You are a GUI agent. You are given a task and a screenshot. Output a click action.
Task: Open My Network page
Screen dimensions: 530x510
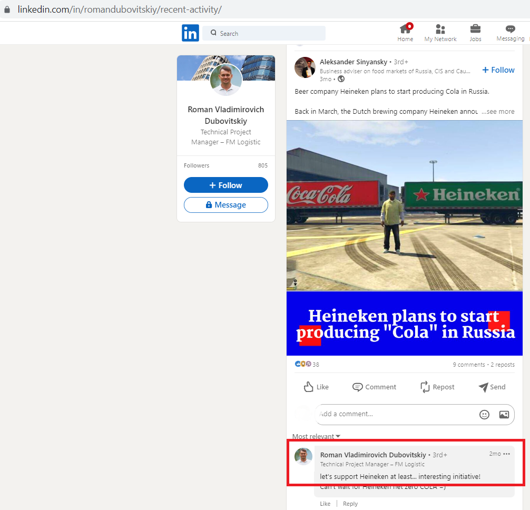click(440, 33)
